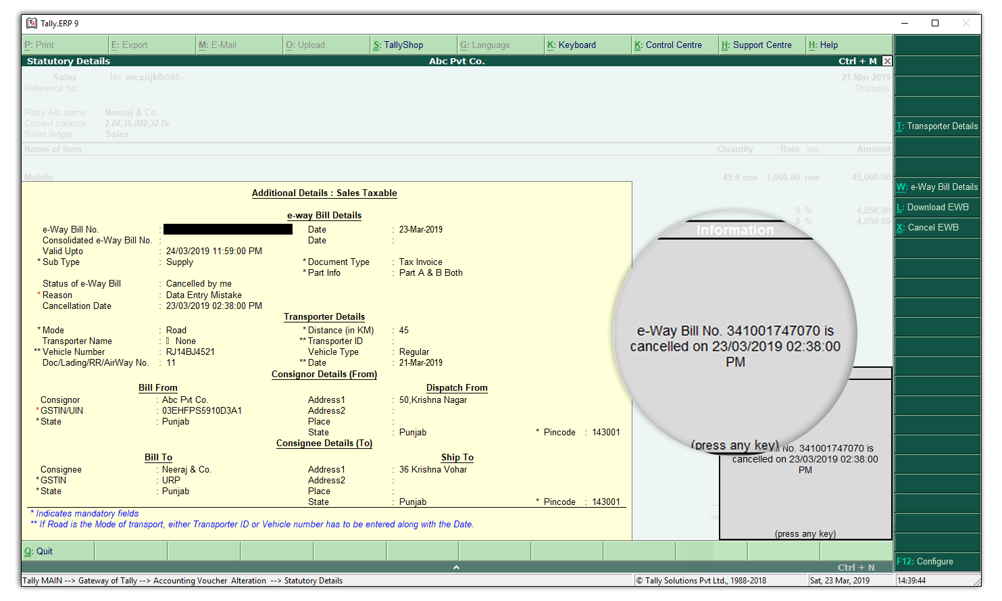The width and height of the screenshot is (1002, 601).
Task: Click the dispatch address 50,Krishna Nagar
Action: coord(433,400)
